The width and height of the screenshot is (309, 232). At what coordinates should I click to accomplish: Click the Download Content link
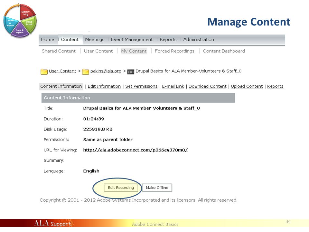tap(208, 86)
